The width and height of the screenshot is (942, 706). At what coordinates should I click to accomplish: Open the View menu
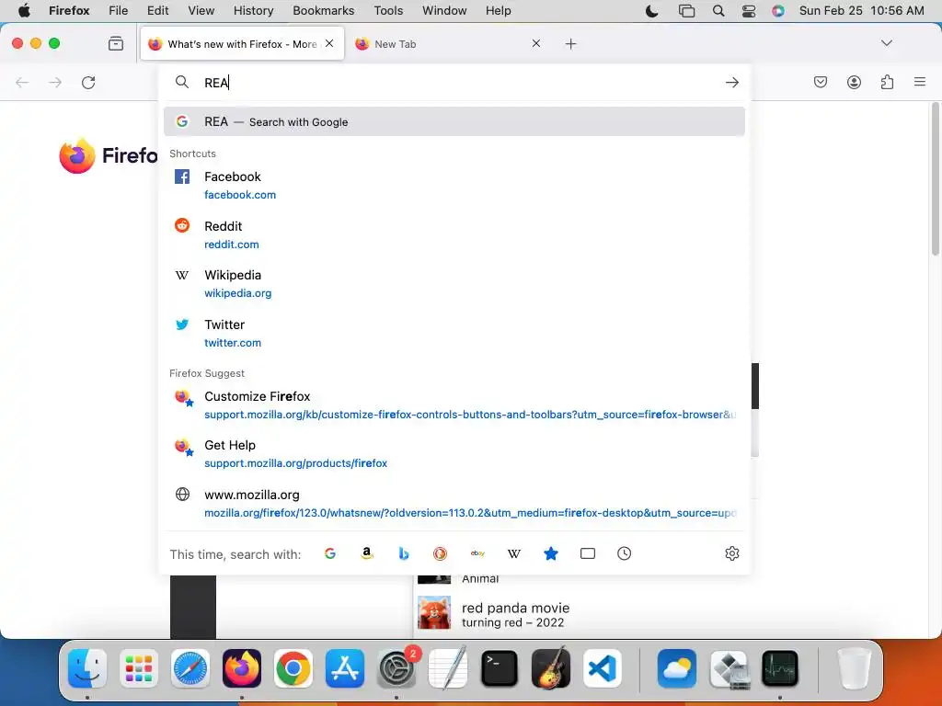pos(201,11)
